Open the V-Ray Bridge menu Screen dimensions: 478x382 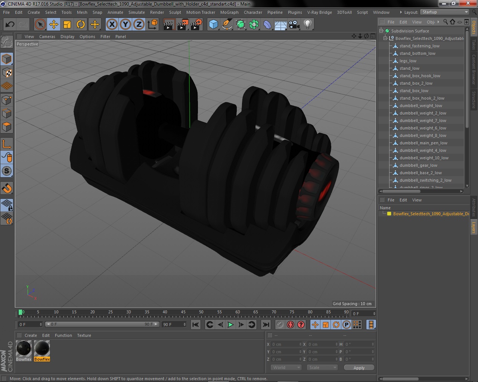tap(319, 12)
